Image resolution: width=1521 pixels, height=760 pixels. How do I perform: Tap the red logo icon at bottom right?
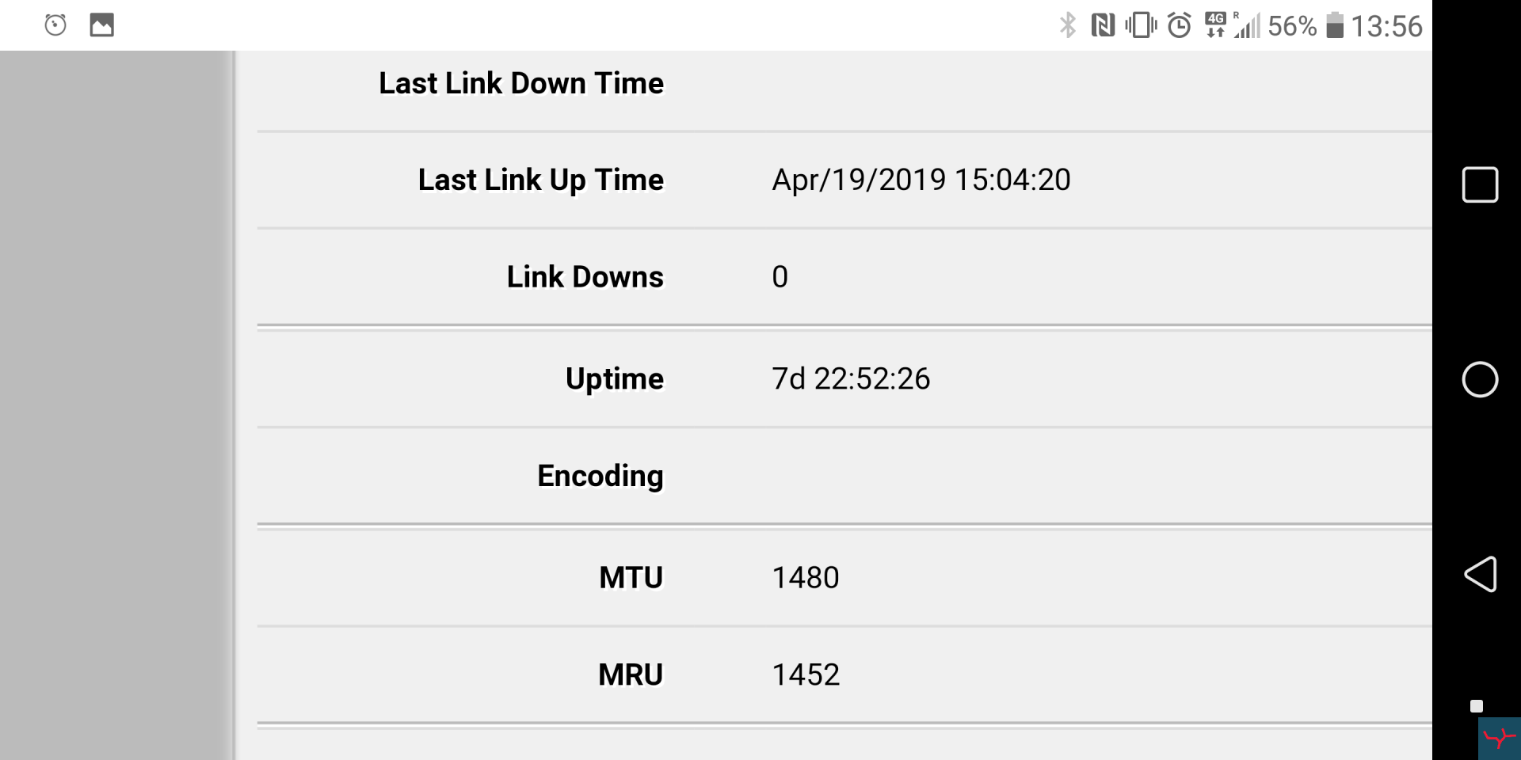pyautogui.click(x=1499, y=739)
